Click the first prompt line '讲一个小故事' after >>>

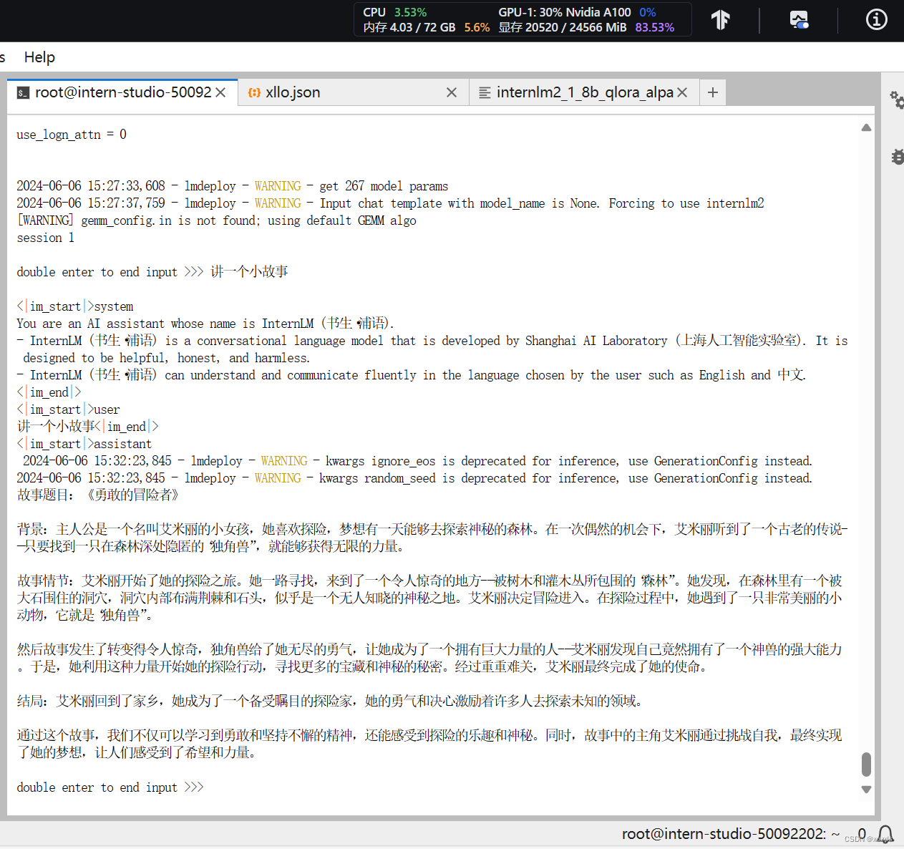[x=250, y=272]
